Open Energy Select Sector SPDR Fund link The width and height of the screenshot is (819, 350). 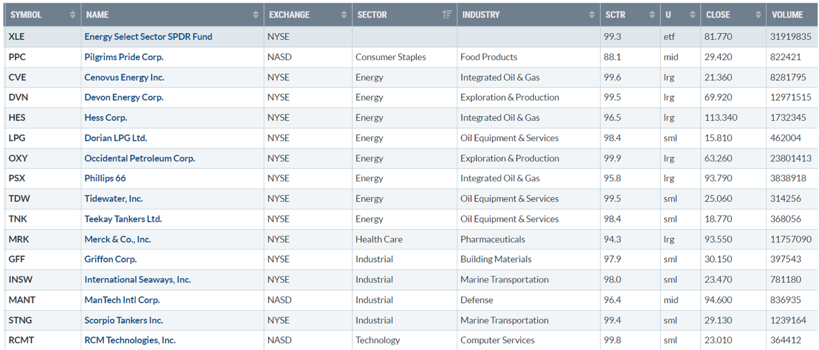[x=148, y=36]
